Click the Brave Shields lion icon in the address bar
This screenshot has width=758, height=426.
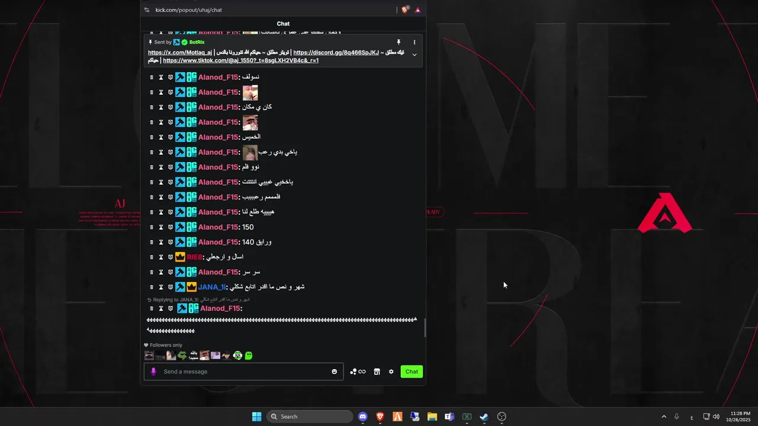pos(405,9)
